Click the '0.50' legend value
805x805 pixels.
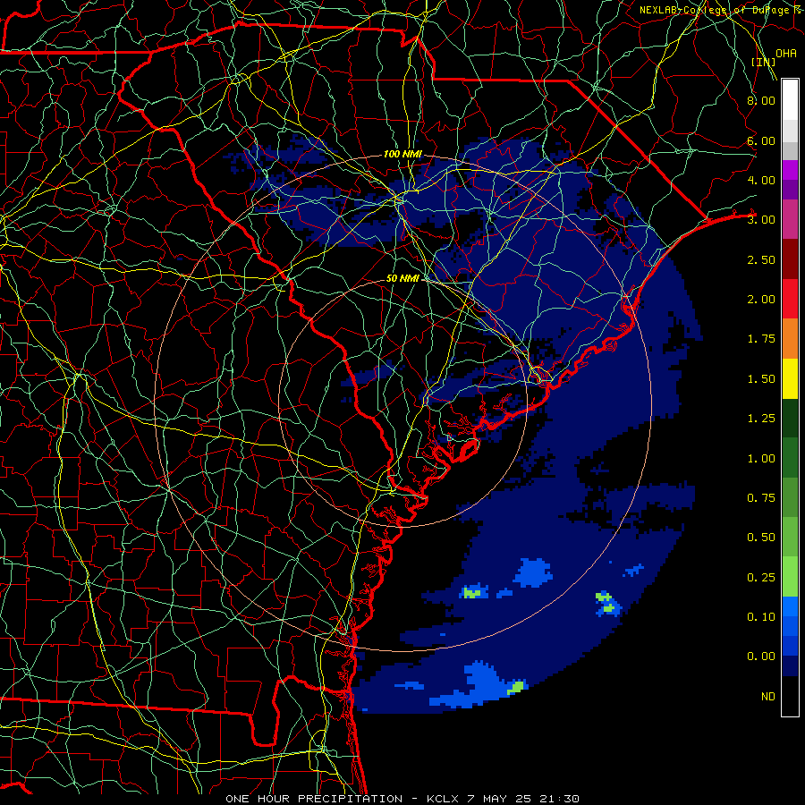point(761,538)
